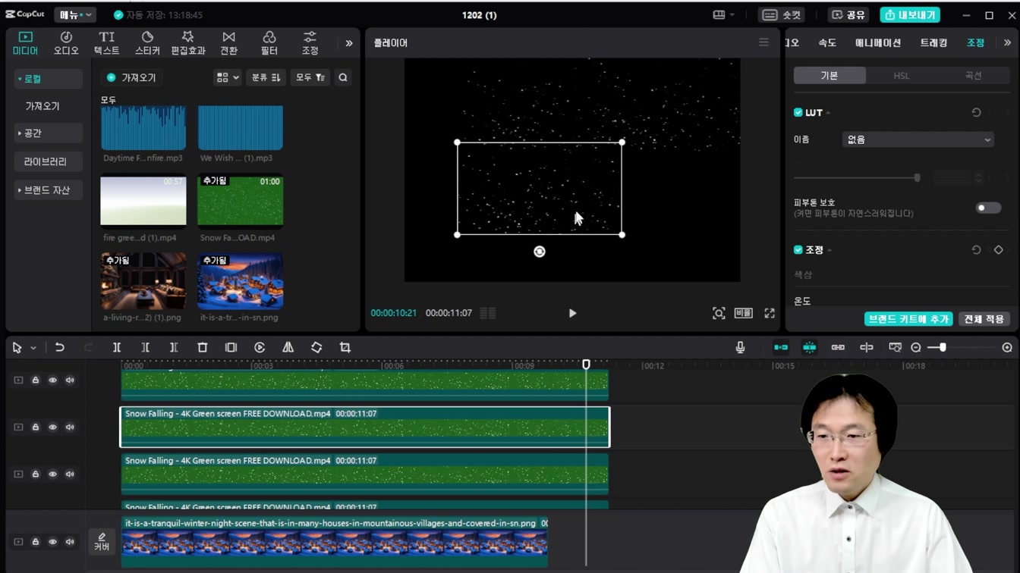This screenshot has width=1020, height=573.
Task: Open the LUT 이름 dropdown showing 없음
Action: point(918,139)
